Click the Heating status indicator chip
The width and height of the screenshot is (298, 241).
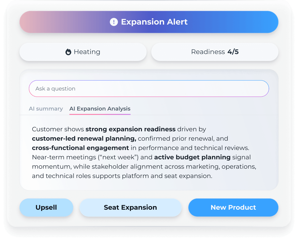83,52
